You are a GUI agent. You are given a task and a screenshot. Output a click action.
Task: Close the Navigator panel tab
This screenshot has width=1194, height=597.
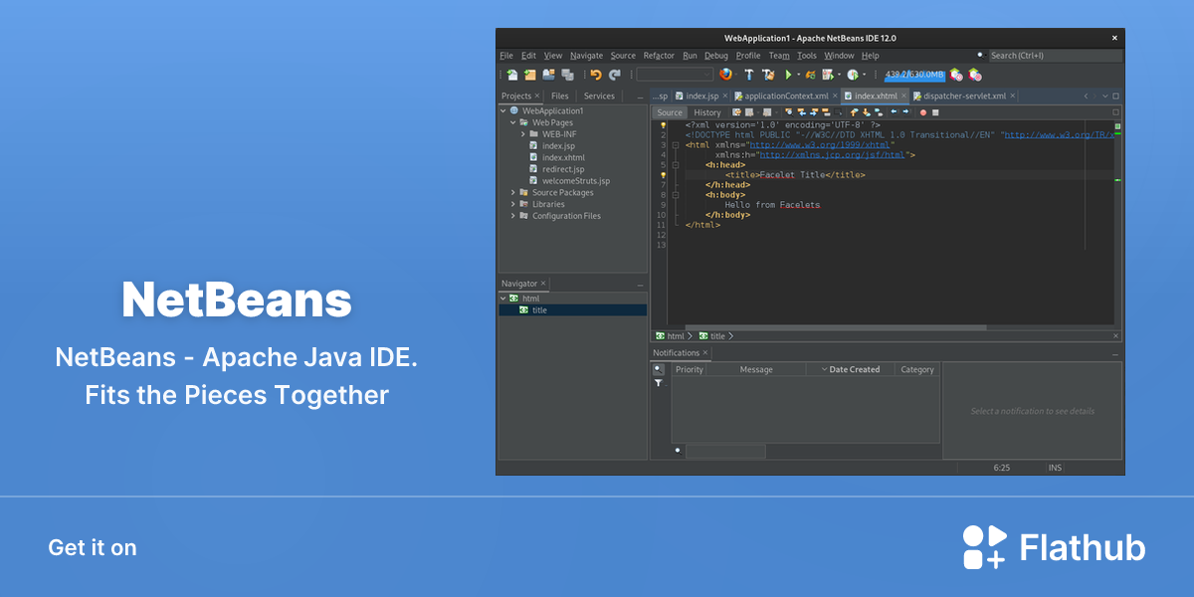pos(544,284)
